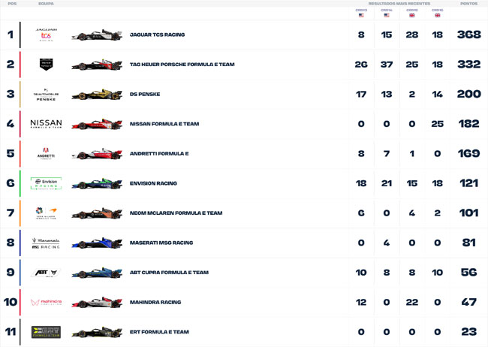Click the US flag under round 14
The image size is (488, 347).
[x=387, y=15]
